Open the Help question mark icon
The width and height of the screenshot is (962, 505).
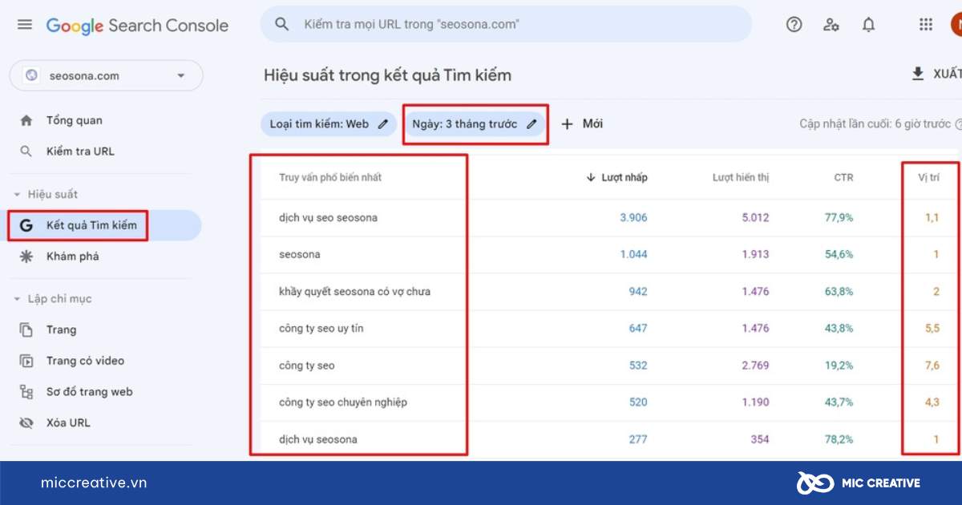[794, 25]
